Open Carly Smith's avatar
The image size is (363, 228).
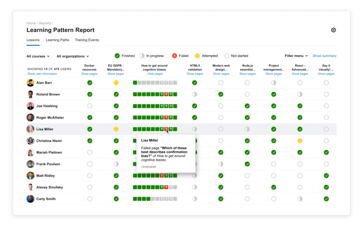(x=30, y=199)
